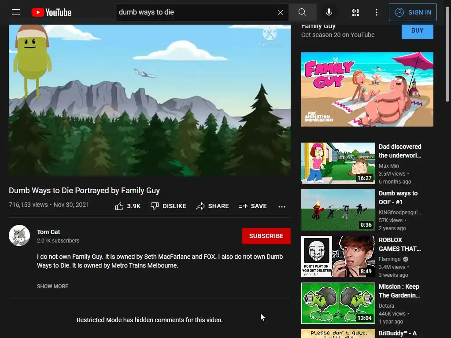Open 'Dumb ways to OOF - #1' thumbnail
Image resolution: width=451 pixels, height=338 pixels.
point(338,210)
